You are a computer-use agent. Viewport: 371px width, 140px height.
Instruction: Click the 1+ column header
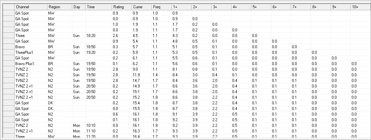181,7
